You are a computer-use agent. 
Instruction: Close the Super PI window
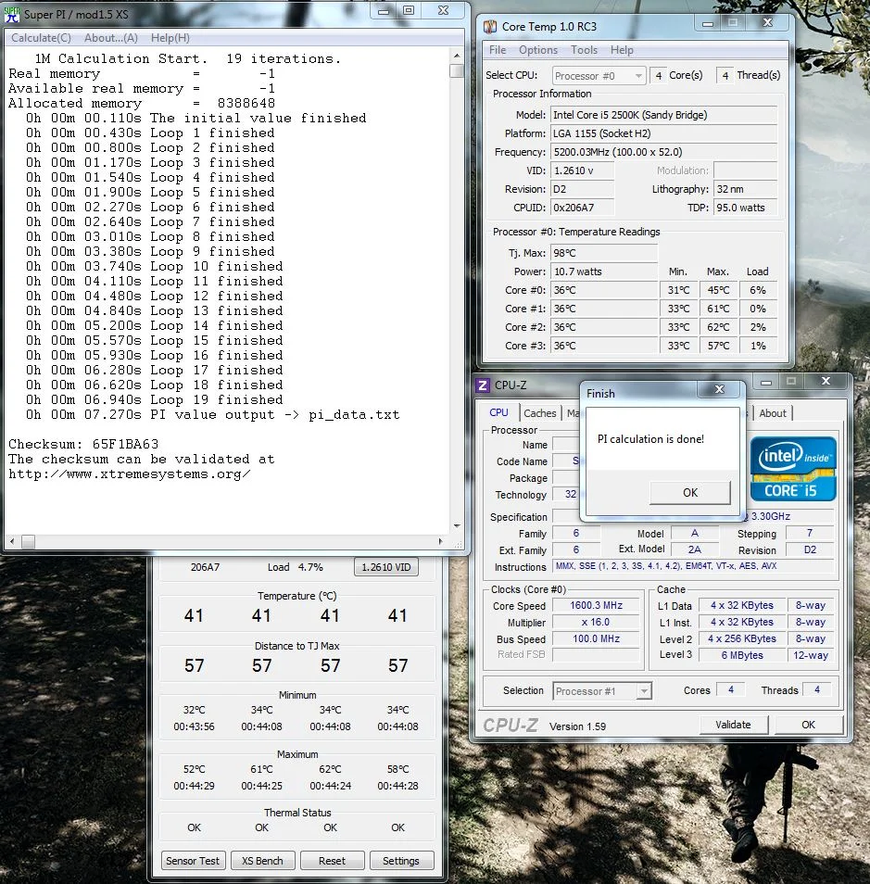coord(444,11)
